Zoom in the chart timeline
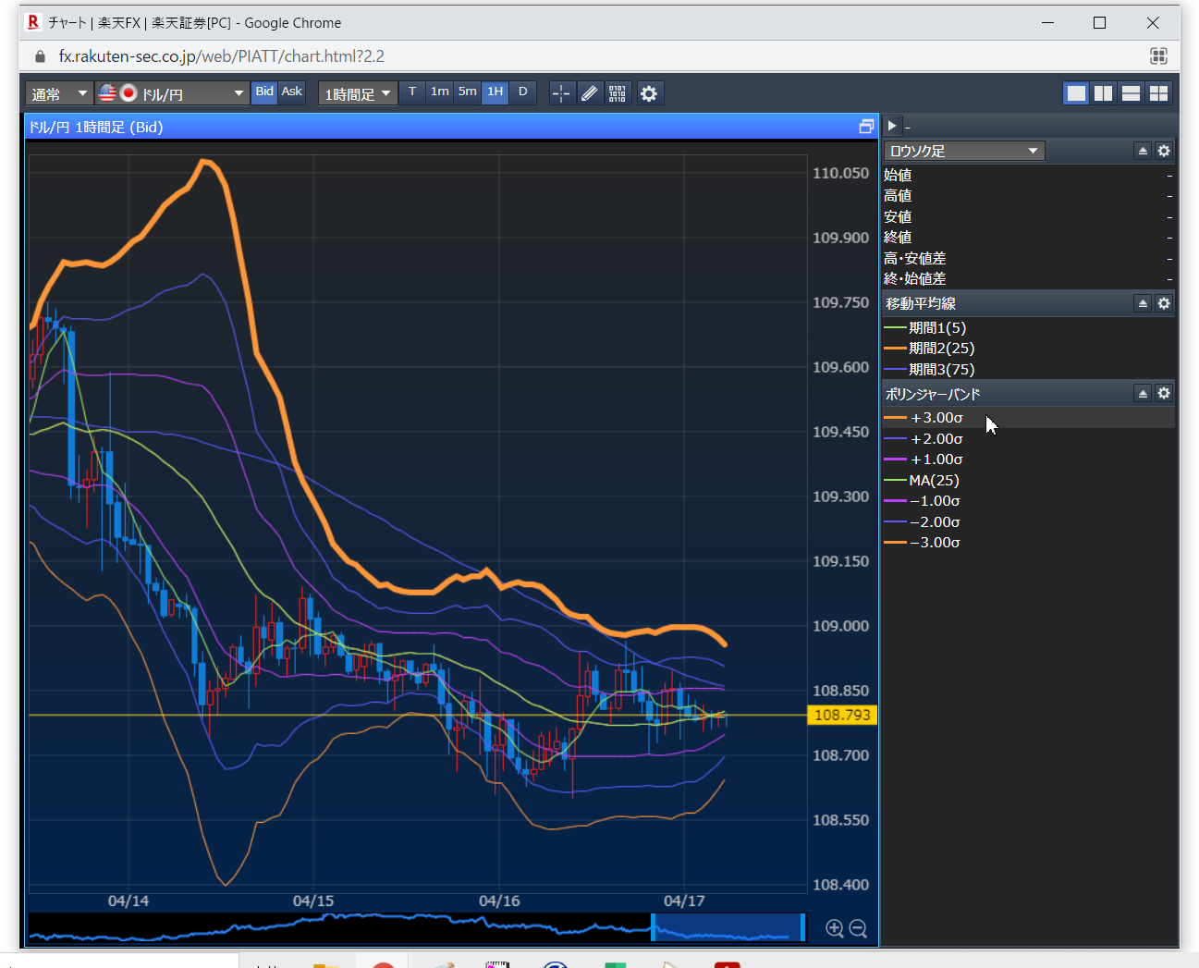This screenshot has height=968, width=1199. [835, 928]
